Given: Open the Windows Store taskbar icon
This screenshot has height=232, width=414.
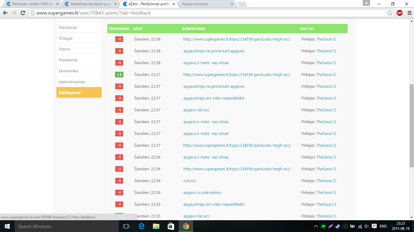Looking at the screenshot, I should (171, 226).
